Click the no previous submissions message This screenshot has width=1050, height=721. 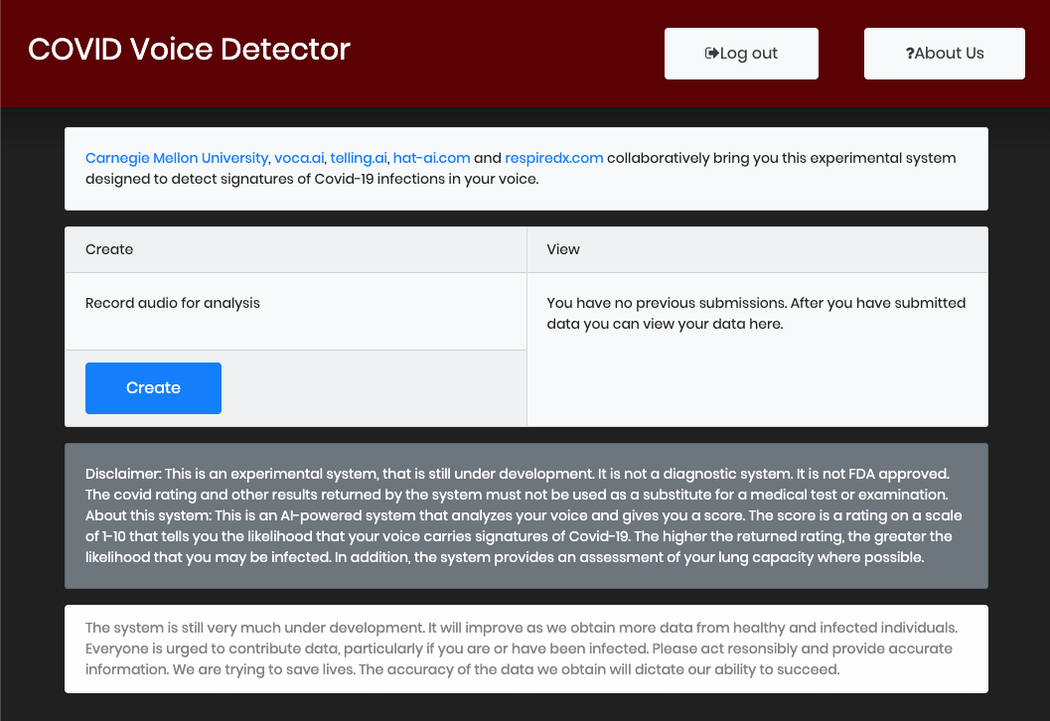(757, 313)
